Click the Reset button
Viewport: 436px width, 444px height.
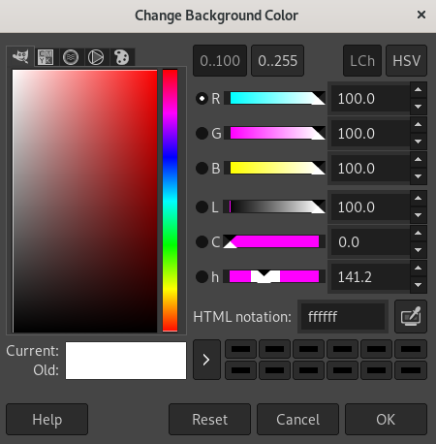pos(209,420)
